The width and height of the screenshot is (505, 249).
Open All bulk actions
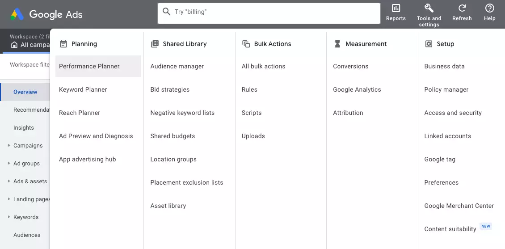coord(264,66)
